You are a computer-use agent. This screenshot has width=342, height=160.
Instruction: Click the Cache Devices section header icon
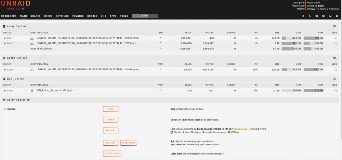coord(4,58)
